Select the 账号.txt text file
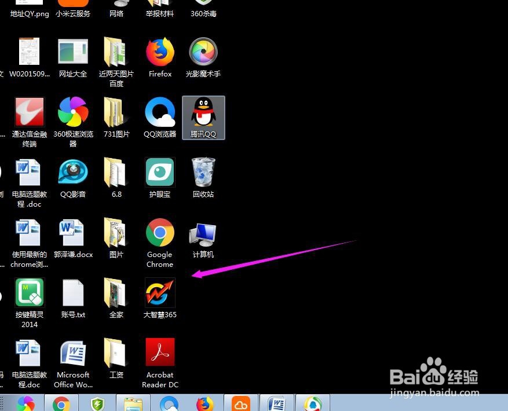The image size is (508, 411). [73, 299]
